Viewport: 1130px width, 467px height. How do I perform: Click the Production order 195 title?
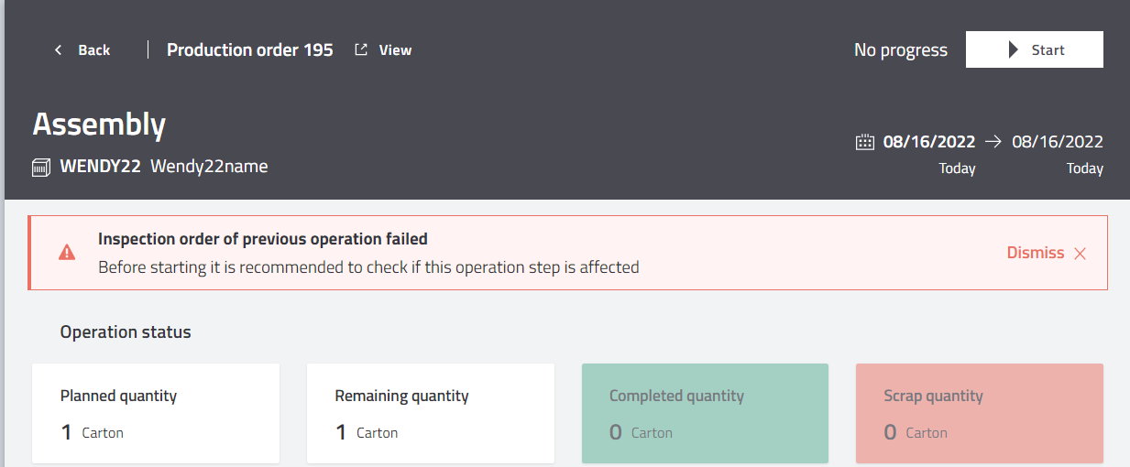(250, 49)
